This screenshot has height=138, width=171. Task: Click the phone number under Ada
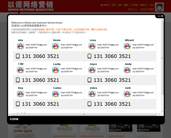coord(40,56)
